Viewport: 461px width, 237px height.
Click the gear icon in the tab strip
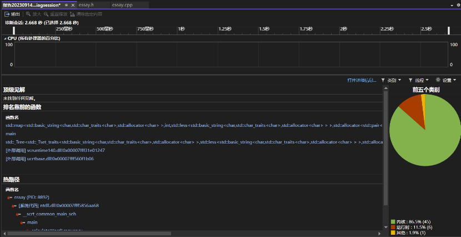tap(458, 6)
